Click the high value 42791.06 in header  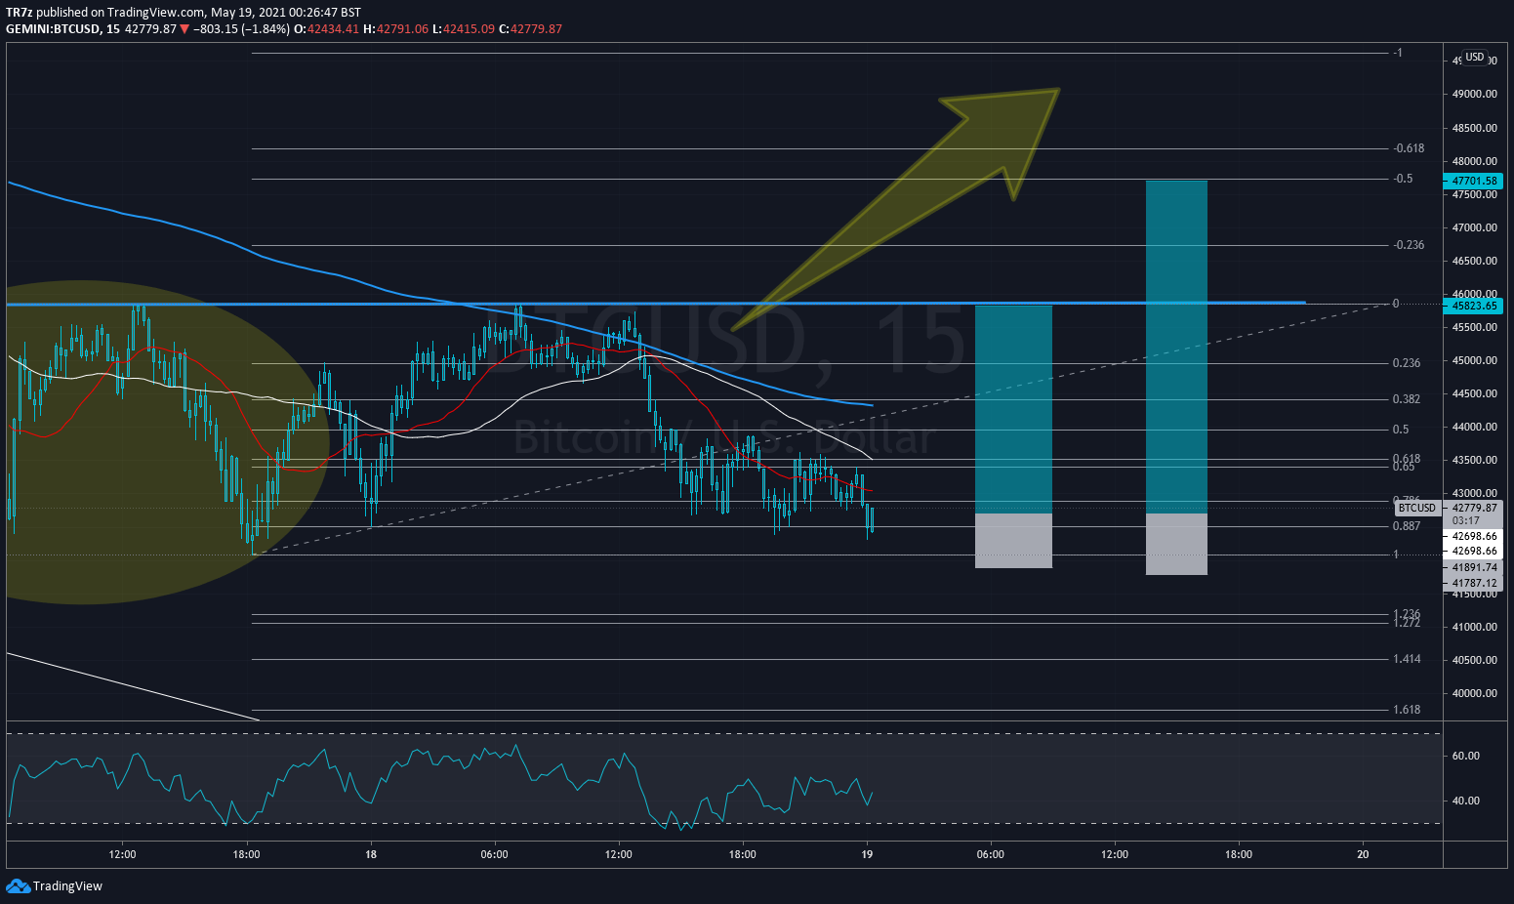[x=401, y=29]
